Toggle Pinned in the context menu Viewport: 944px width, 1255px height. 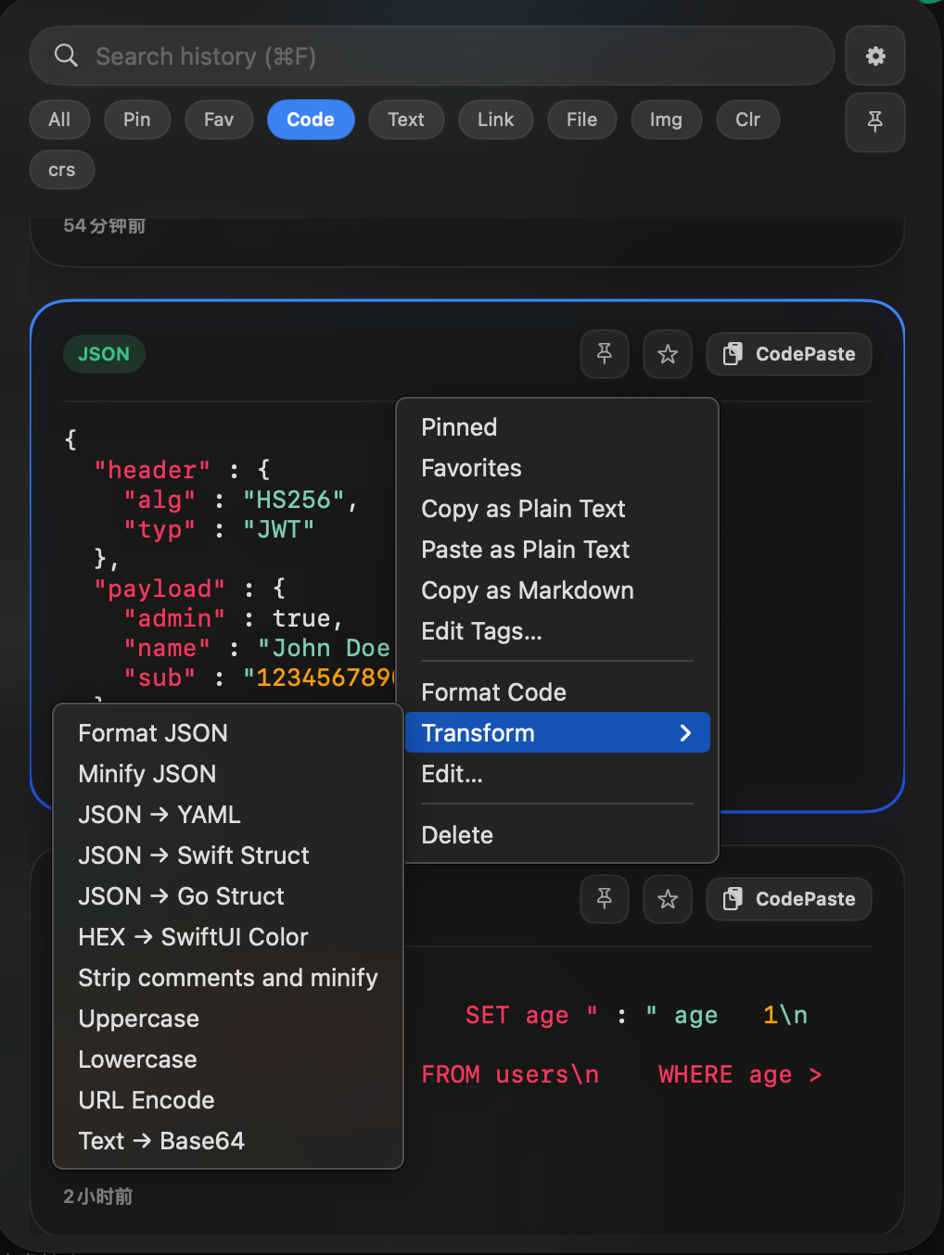pyautogui.click(x=458, y=427)
